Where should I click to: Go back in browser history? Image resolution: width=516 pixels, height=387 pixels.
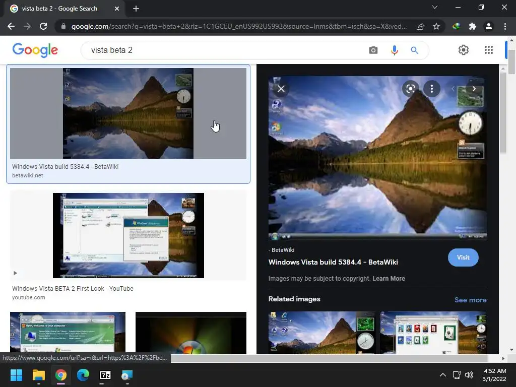click(x=11, y=26)
